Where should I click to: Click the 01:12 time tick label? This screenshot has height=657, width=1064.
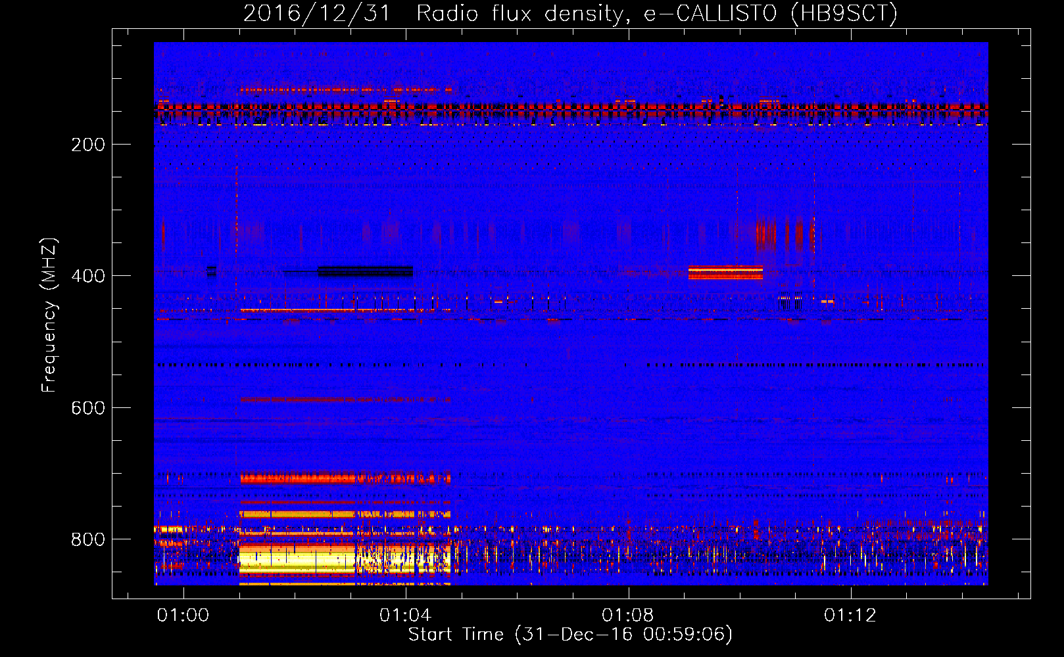850,615
